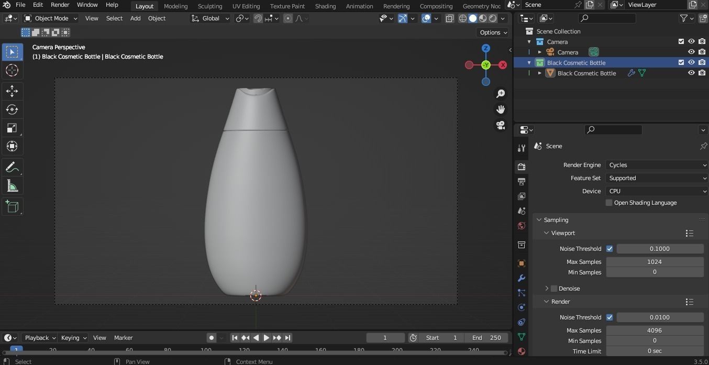Open the Output properties tab
This screenshot has width=709, height=365.
(521, 181)
